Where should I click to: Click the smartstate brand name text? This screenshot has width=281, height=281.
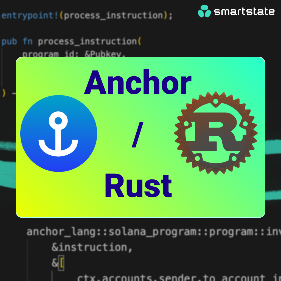click(x=244, y=12)
